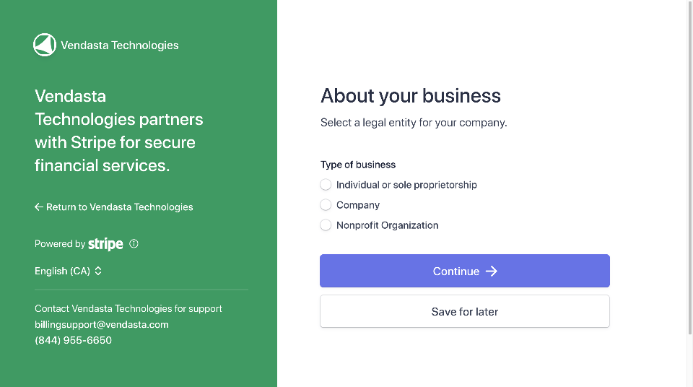Click the Vendasta Technologies header text
Viewport: 693px width, 387px height.
[x=120, y=45]
